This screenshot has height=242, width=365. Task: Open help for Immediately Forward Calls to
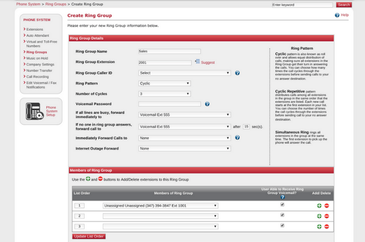237,138
